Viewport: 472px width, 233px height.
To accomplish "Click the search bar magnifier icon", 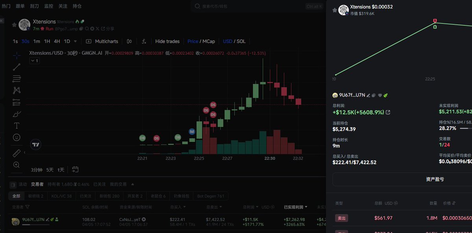I will tap(197, 6).
